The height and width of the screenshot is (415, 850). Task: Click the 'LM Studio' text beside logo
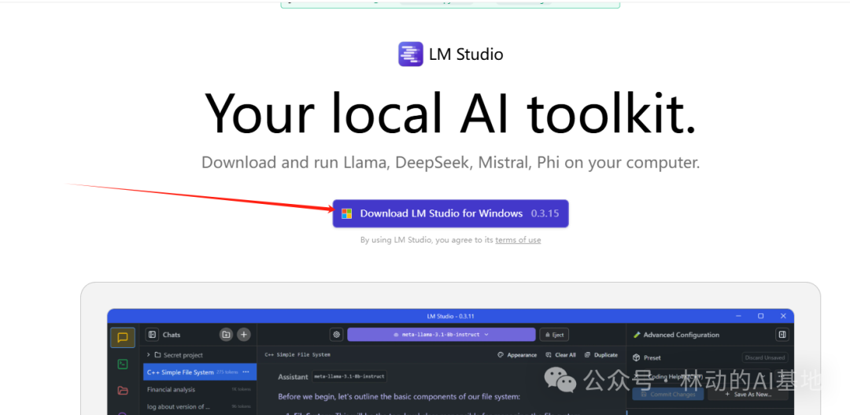(x=466, y=54)
